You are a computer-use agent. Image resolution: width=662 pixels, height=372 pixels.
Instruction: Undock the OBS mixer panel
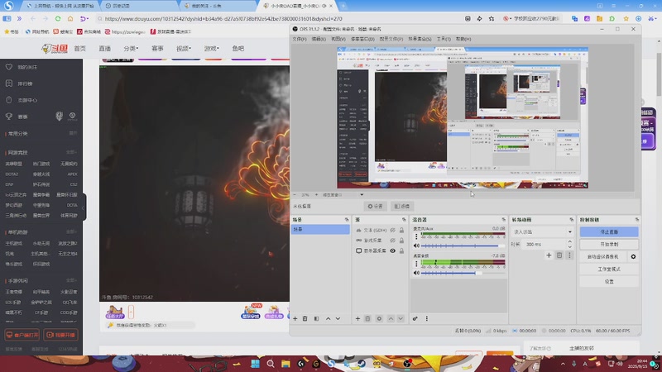tap(503, 220)
